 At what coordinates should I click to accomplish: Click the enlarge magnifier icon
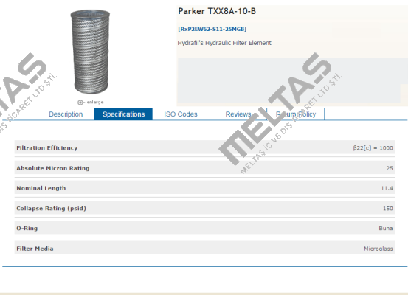80,103
